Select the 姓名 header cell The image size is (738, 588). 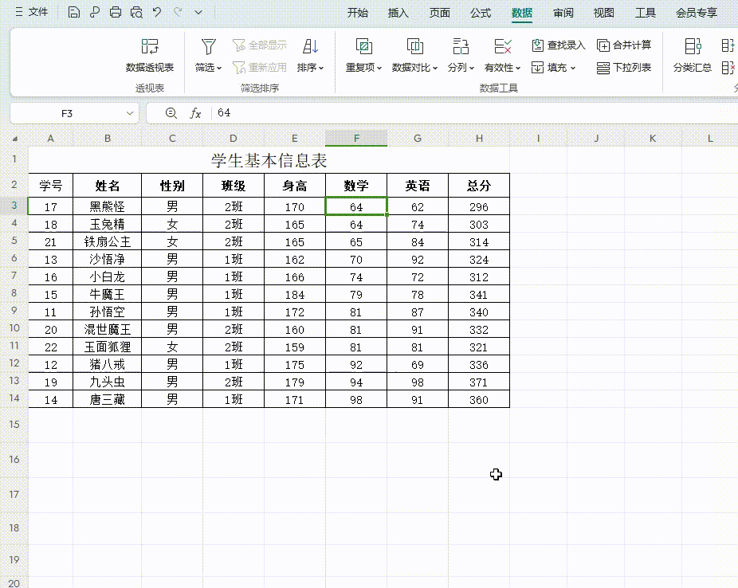108,186
